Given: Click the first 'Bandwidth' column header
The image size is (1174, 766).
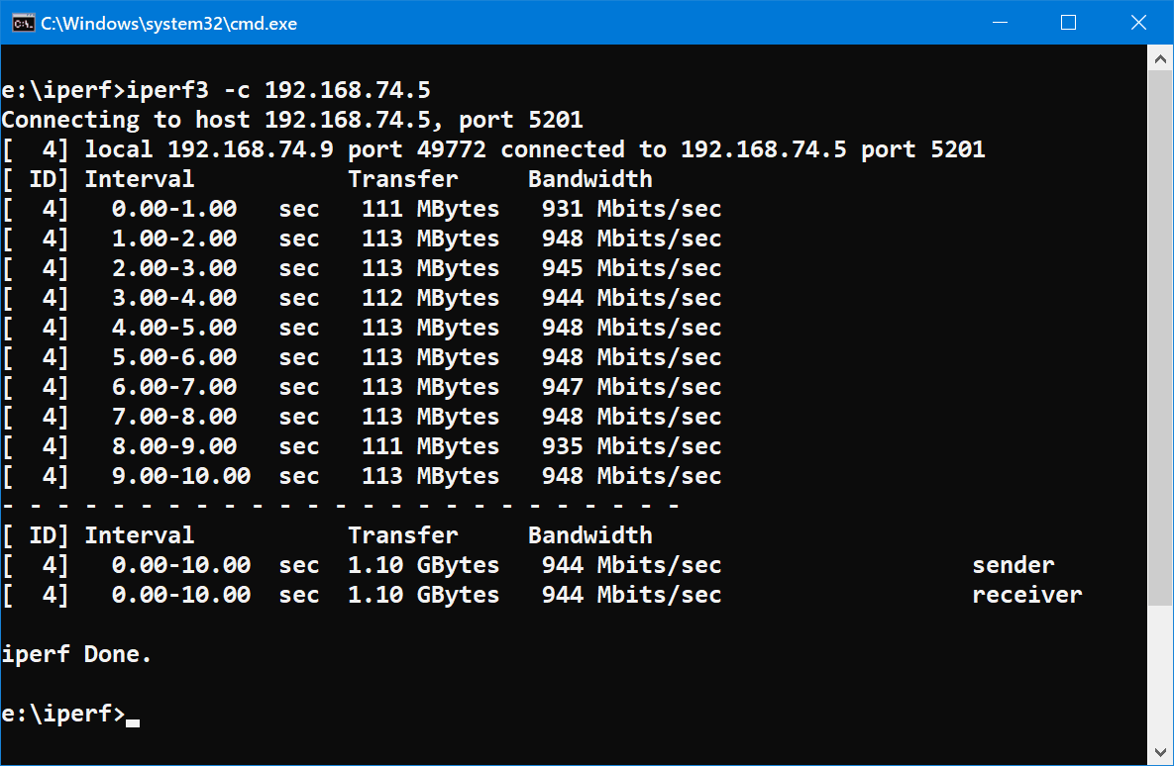Looking at the screenshot, I should tap(590, 179).
